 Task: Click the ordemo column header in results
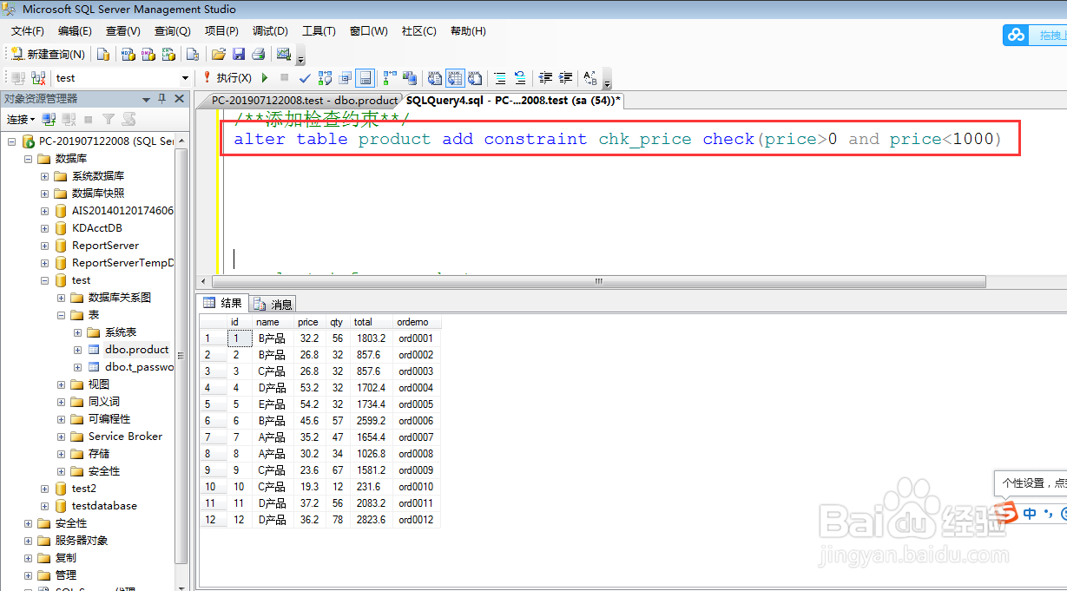(417, 322)
